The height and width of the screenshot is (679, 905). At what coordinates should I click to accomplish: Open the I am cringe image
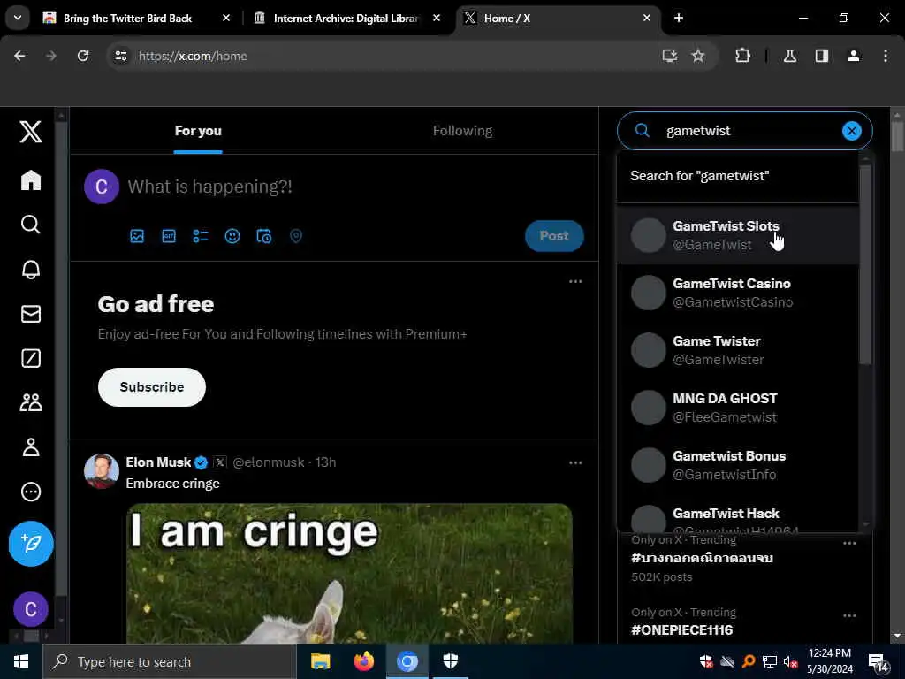(x=349, y=573)
